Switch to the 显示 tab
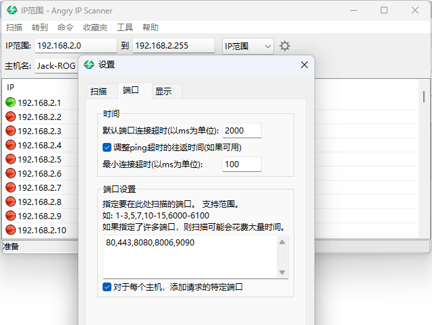 (163, 91)
